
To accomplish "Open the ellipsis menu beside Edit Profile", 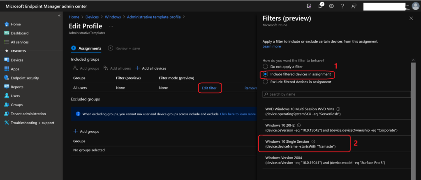I will pyautogui.click(x=111, y=26).
